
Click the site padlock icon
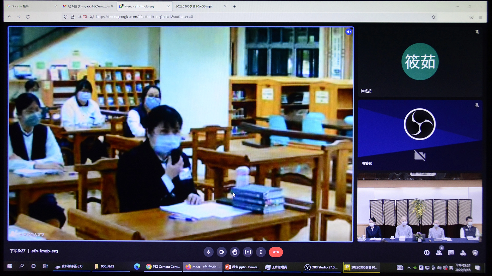[x=73, y=17]
